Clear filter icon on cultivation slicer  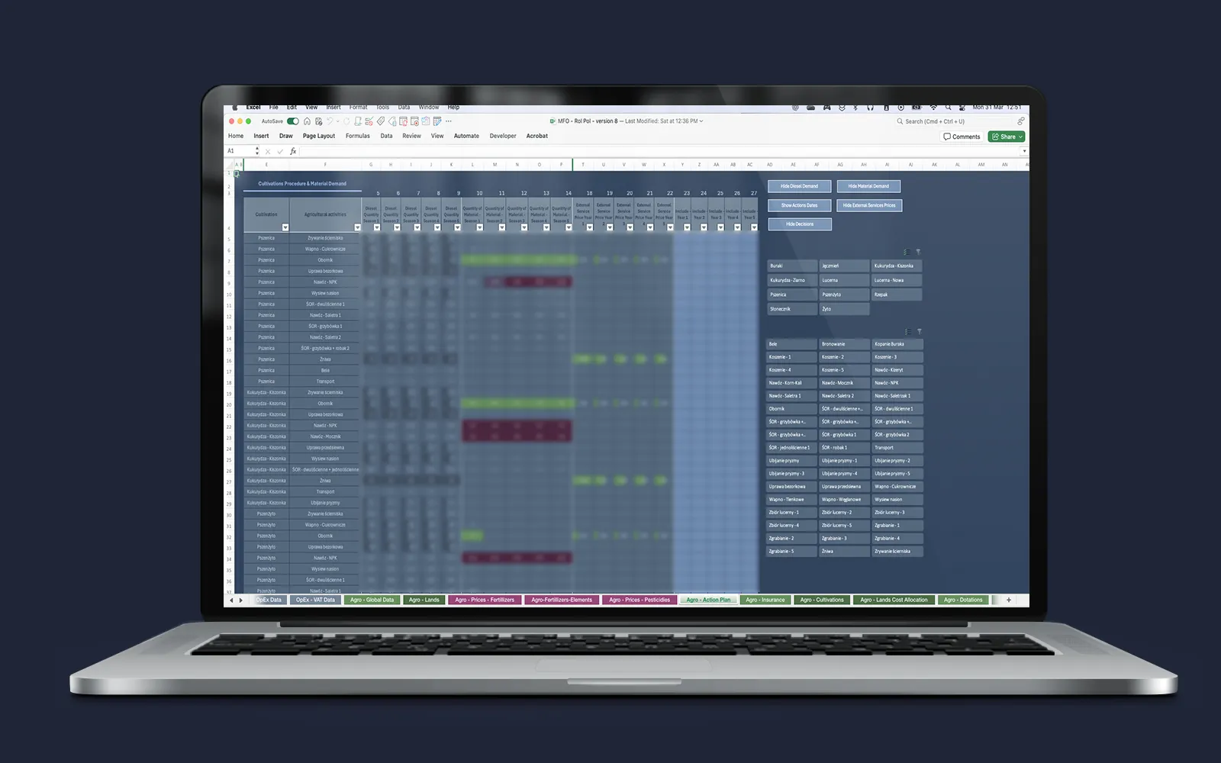pos(918,252)
